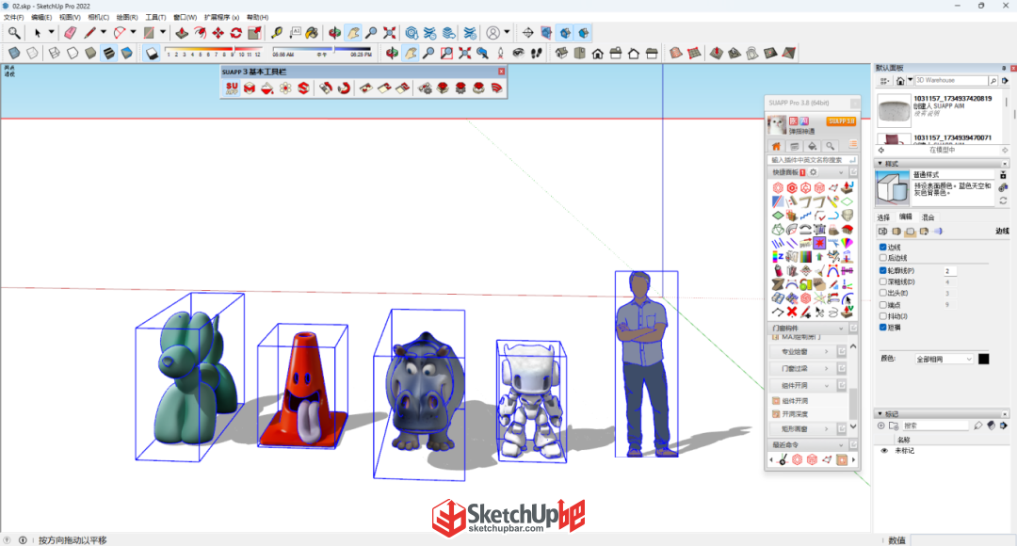This screenshot has width=1017, height=546.
Task: Click the magnifier search icon at far left
Action: click(14, 32)
